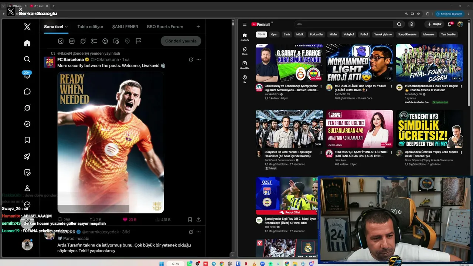Open the BBO Sports Forum tab
The height and width of the screenshot is (266, 473).
tap(165, 27)
